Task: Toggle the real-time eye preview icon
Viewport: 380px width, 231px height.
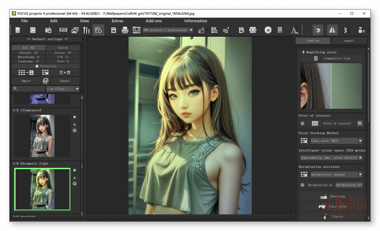Action: tap(318, 30)
